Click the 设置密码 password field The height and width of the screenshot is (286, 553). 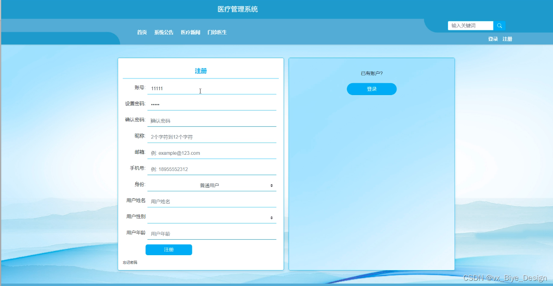212,104
